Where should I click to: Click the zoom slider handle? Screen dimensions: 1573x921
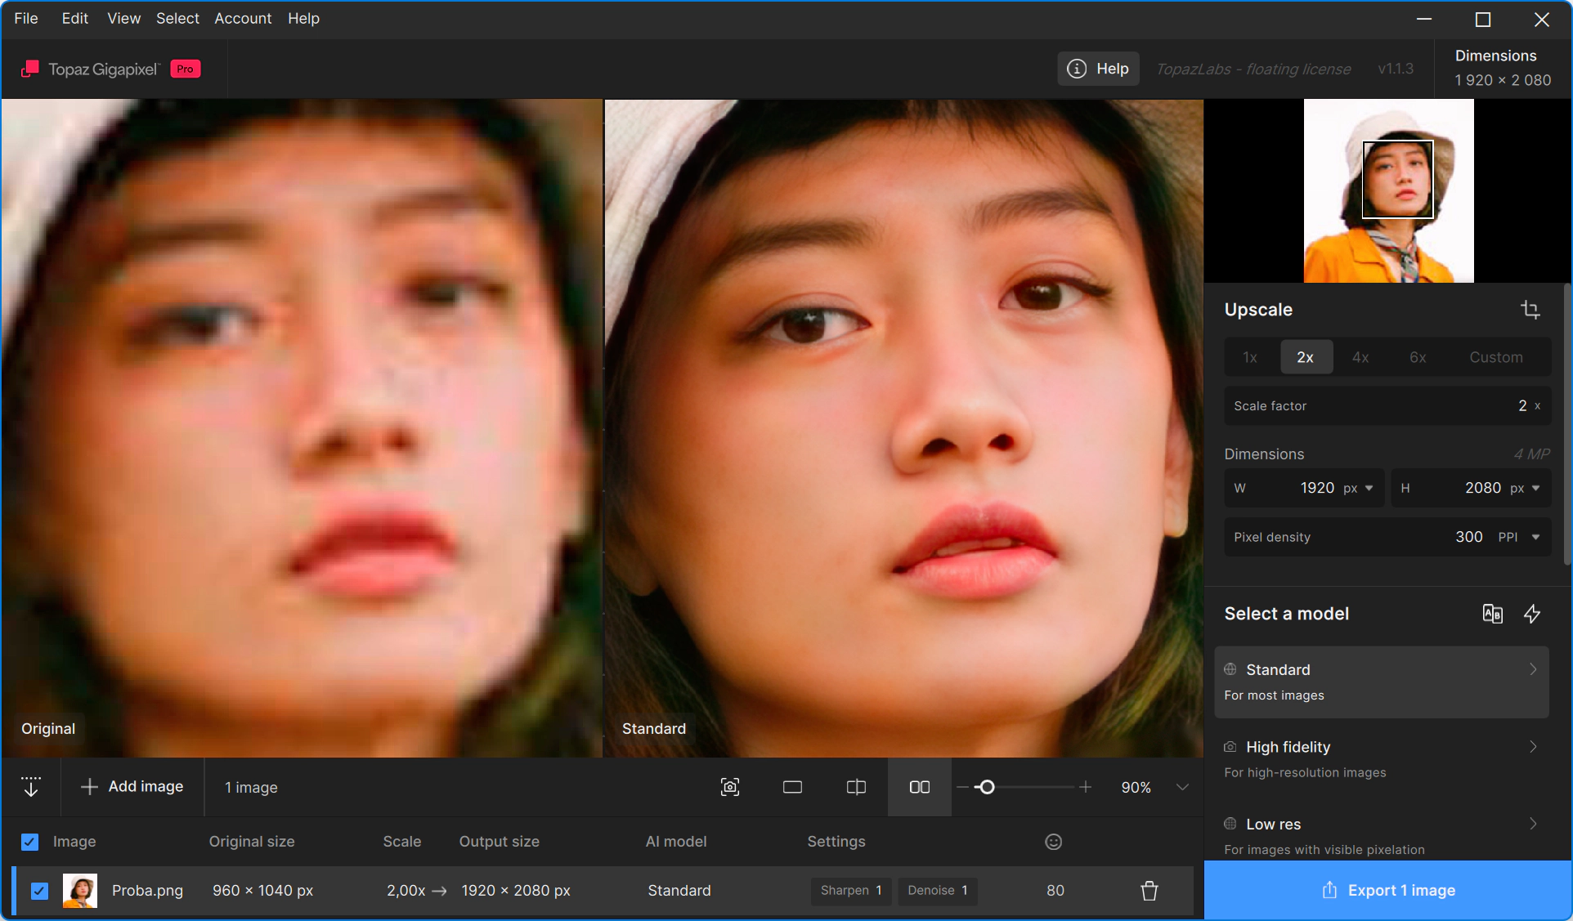(987, 787)
